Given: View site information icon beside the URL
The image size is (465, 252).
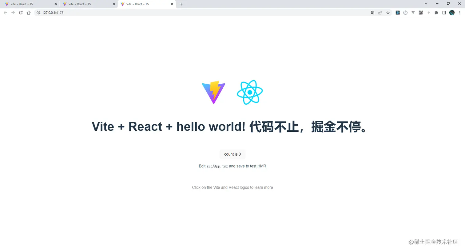Looking at the screenshot, I should tap(38, 13).
